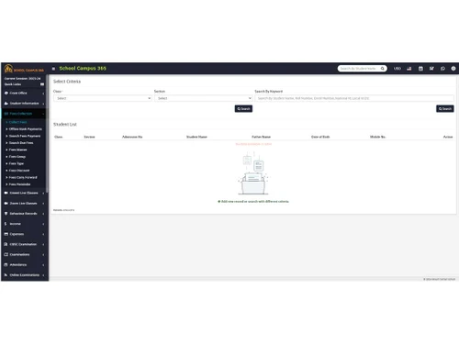Open Fees Type submenu item
The height and width of the screenshot is (344, 459).
click(17, 163)
